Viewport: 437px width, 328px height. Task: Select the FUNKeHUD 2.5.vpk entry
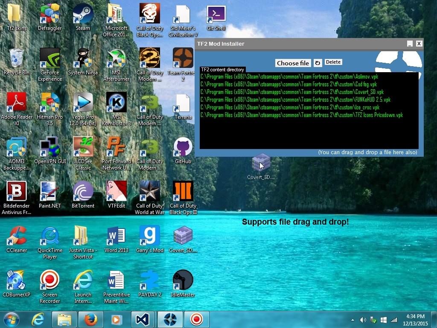pos(295,100)
